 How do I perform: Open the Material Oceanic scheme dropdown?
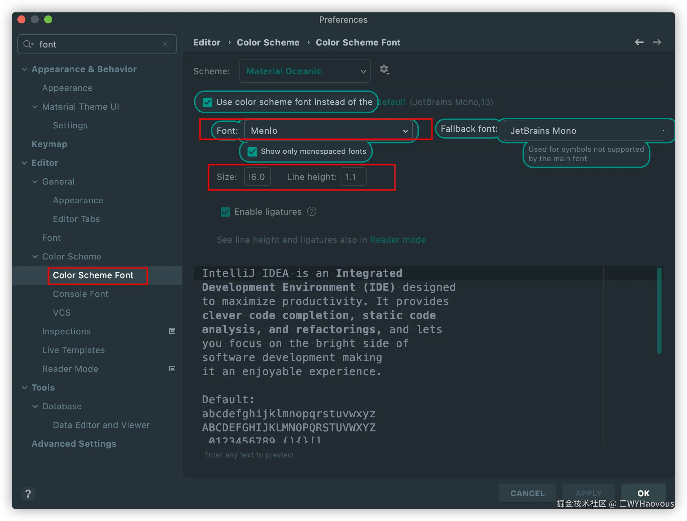(x=304, y=71)
